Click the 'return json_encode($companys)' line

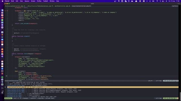tap(26, 24)
